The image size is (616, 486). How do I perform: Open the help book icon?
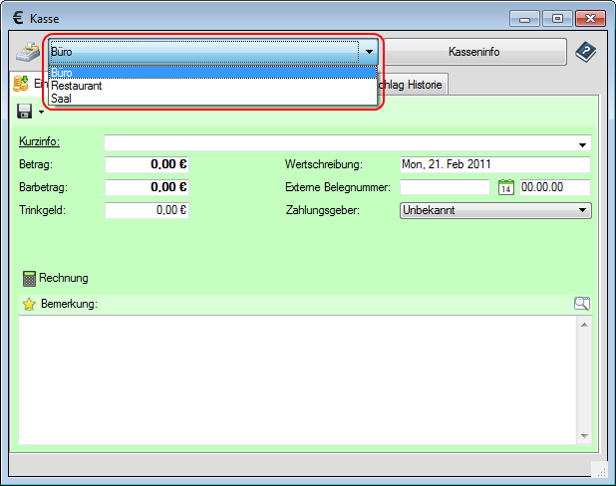point(585,51)
